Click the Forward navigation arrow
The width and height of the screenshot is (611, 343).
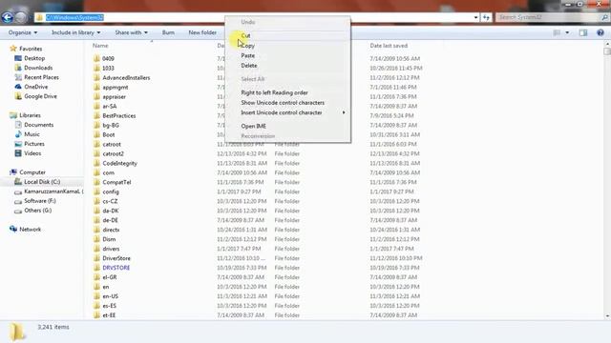21,17
